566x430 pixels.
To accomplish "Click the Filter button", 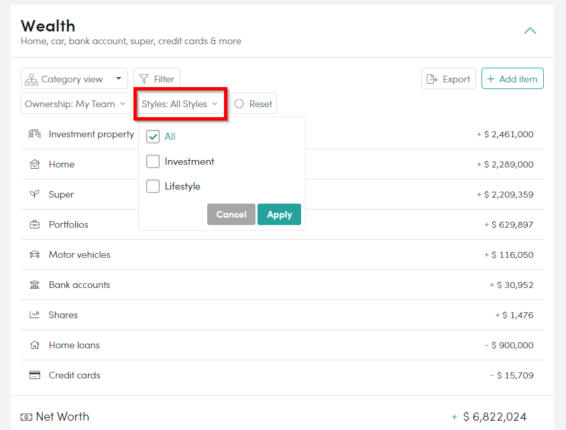I will pos(157,78).
